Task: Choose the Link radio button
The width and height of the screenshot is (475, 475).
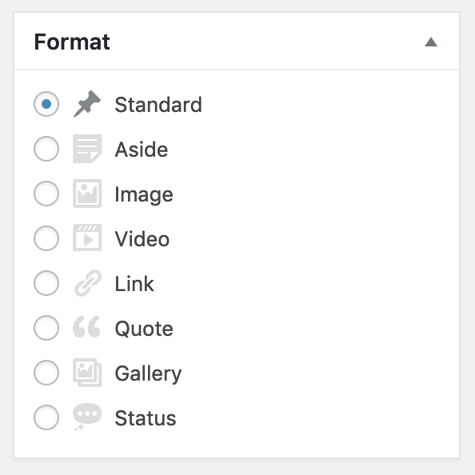Action: pyautogui.click(x=46, y=283)
